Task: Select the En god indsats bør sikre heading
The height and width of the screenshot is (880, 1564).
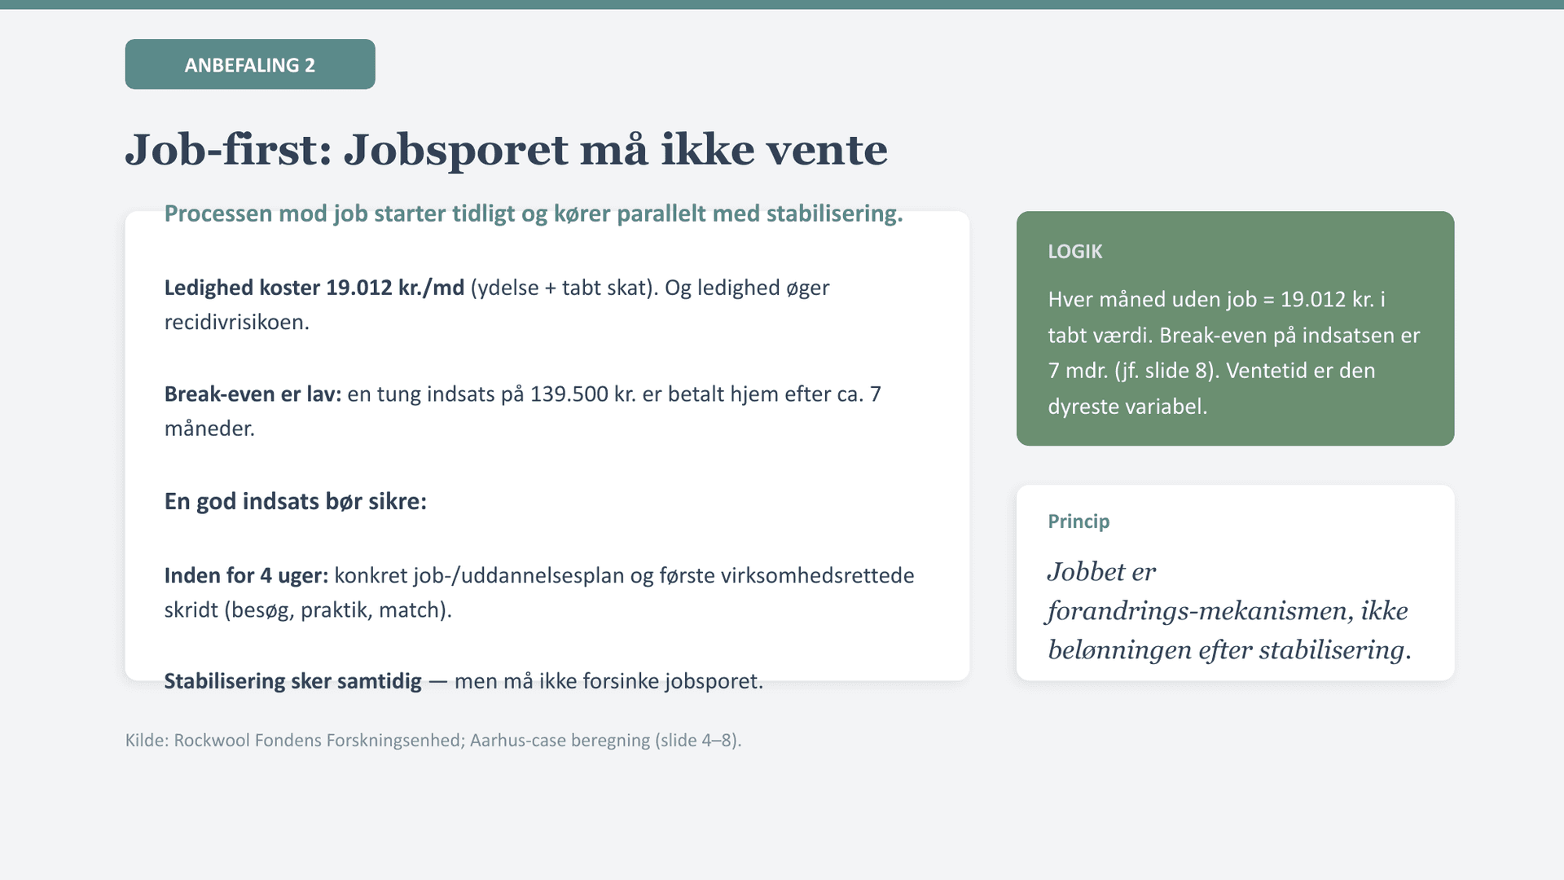Action: coord(295,501)
